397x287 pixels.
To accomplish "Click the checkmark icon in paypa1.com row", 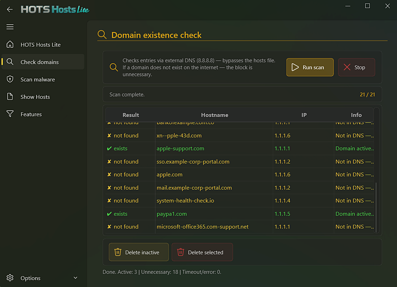I will 110,214.
